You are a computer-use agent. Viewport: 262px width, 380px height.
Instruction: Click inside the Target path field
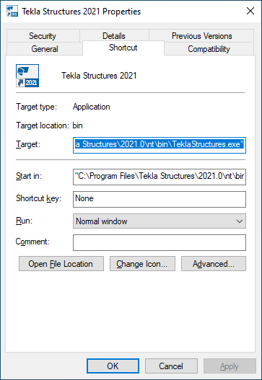[160, 145]
